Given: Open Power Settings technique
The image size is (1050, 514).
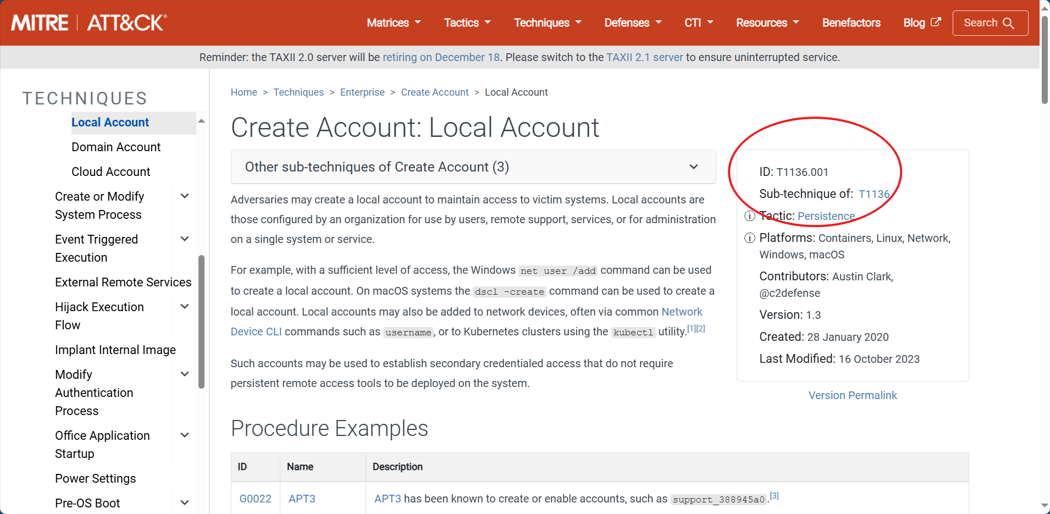Looking at the screenshot, I should [95, 478].
